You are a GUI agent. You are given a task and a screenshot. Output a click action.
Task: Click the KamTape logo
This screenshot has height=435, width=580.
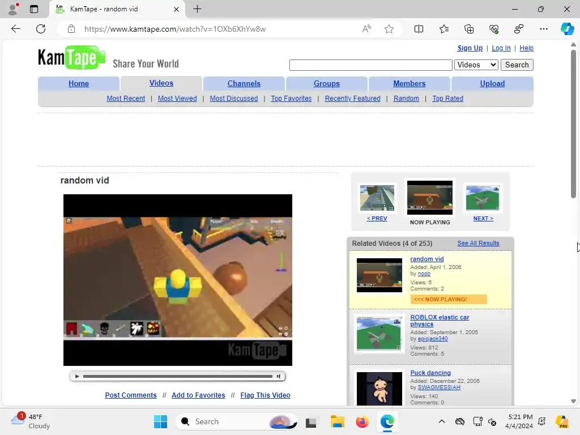tap(71, 58)
